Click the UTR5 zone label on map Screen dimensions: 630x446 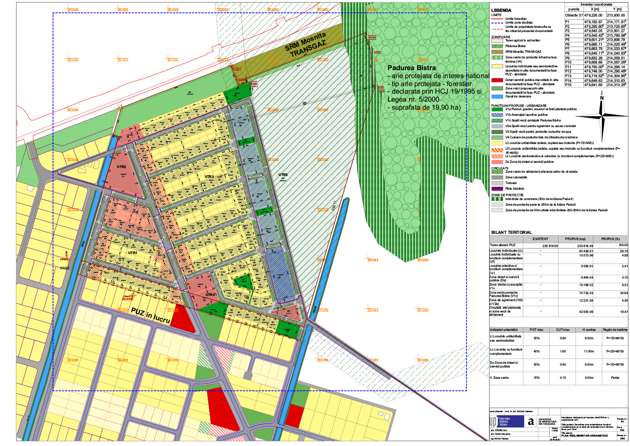283,175
